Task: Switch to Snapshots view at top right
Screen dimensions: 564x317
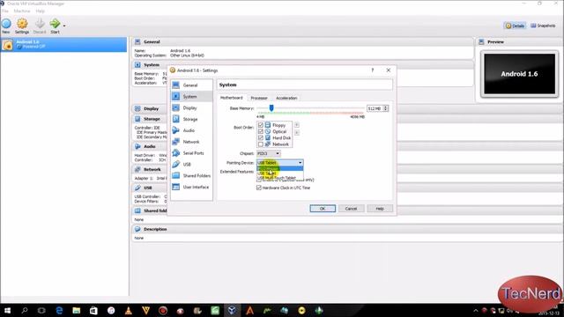Action: pyautogui.click(x=543, y=26)
